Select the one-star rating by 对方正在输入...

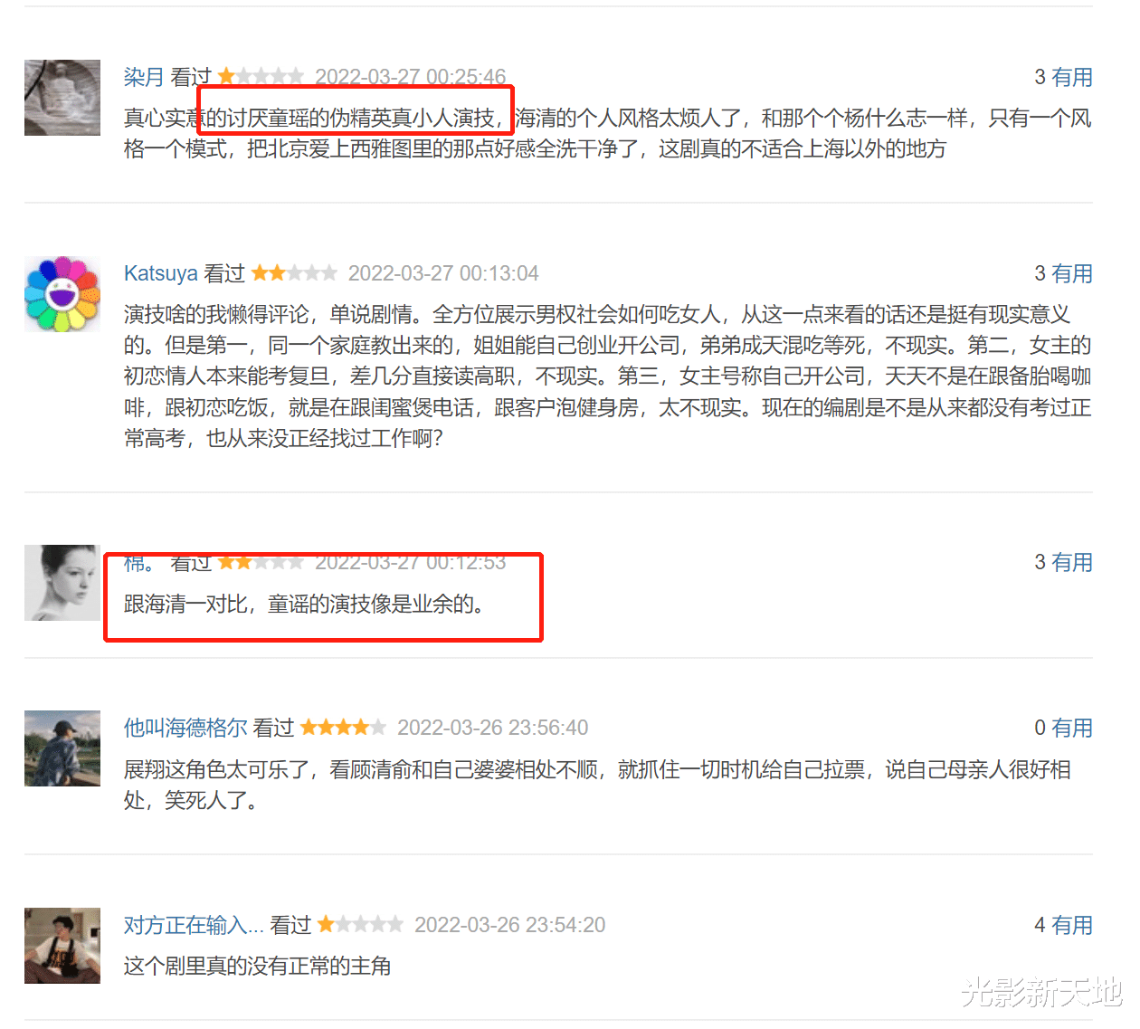(360, 924)
